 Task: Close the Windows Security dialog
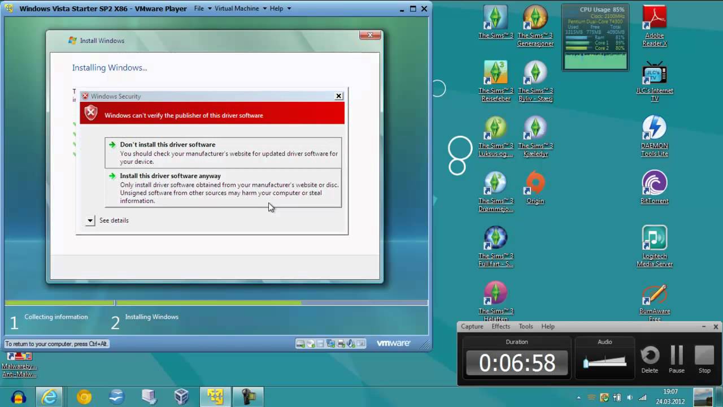coord(339,96)
